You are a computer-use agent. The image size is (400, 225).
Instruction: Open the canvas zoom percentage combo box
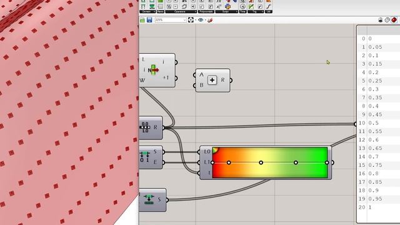[x=171, y=20]
